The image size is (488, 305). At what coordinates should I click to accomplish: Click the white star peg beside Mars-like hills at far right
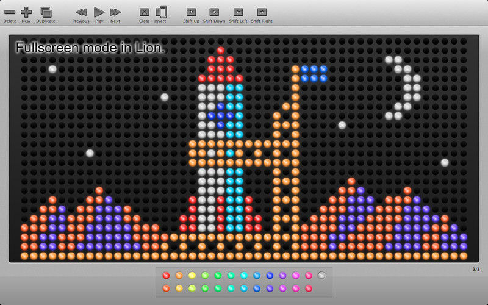pyautogui.click(x=445, y=162)
